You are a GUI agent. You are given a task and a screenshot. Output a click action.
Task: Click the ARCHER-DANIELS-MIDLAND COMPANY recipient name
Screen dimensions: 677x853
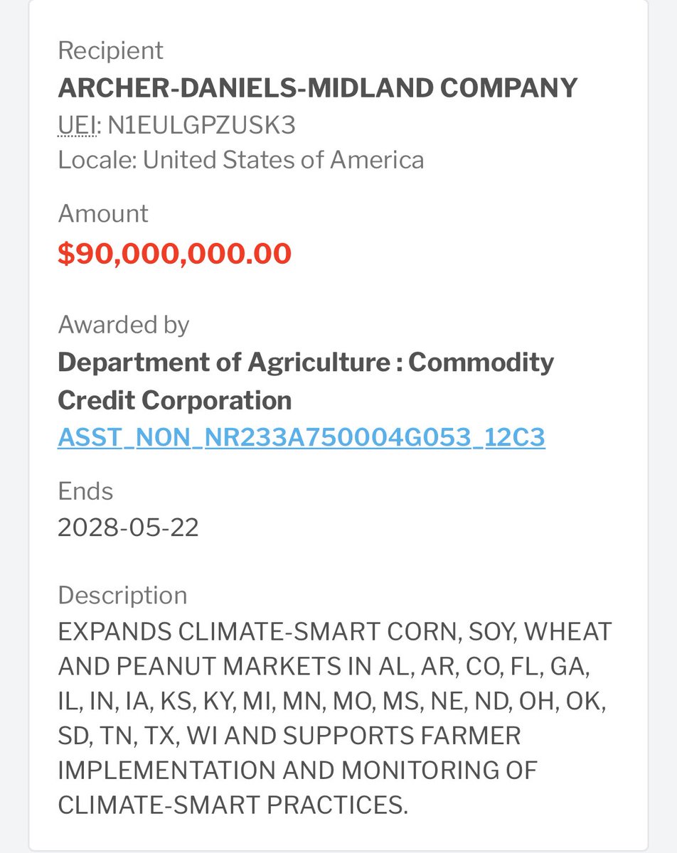[317, 87]
